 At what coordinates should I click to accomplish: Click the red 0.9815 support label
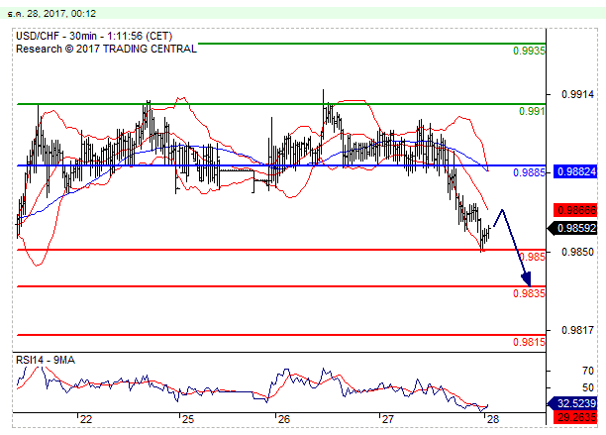(x=529, y=342)
